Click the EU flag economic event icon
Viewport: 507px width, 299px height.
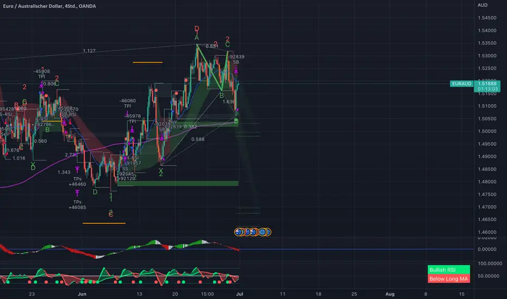[x=263, y=232]
